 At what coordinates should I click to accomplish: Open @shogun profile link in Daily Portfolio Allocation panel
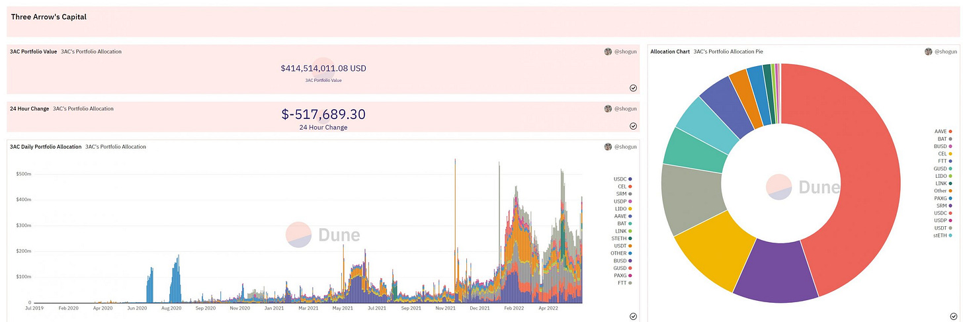[626, 147]
